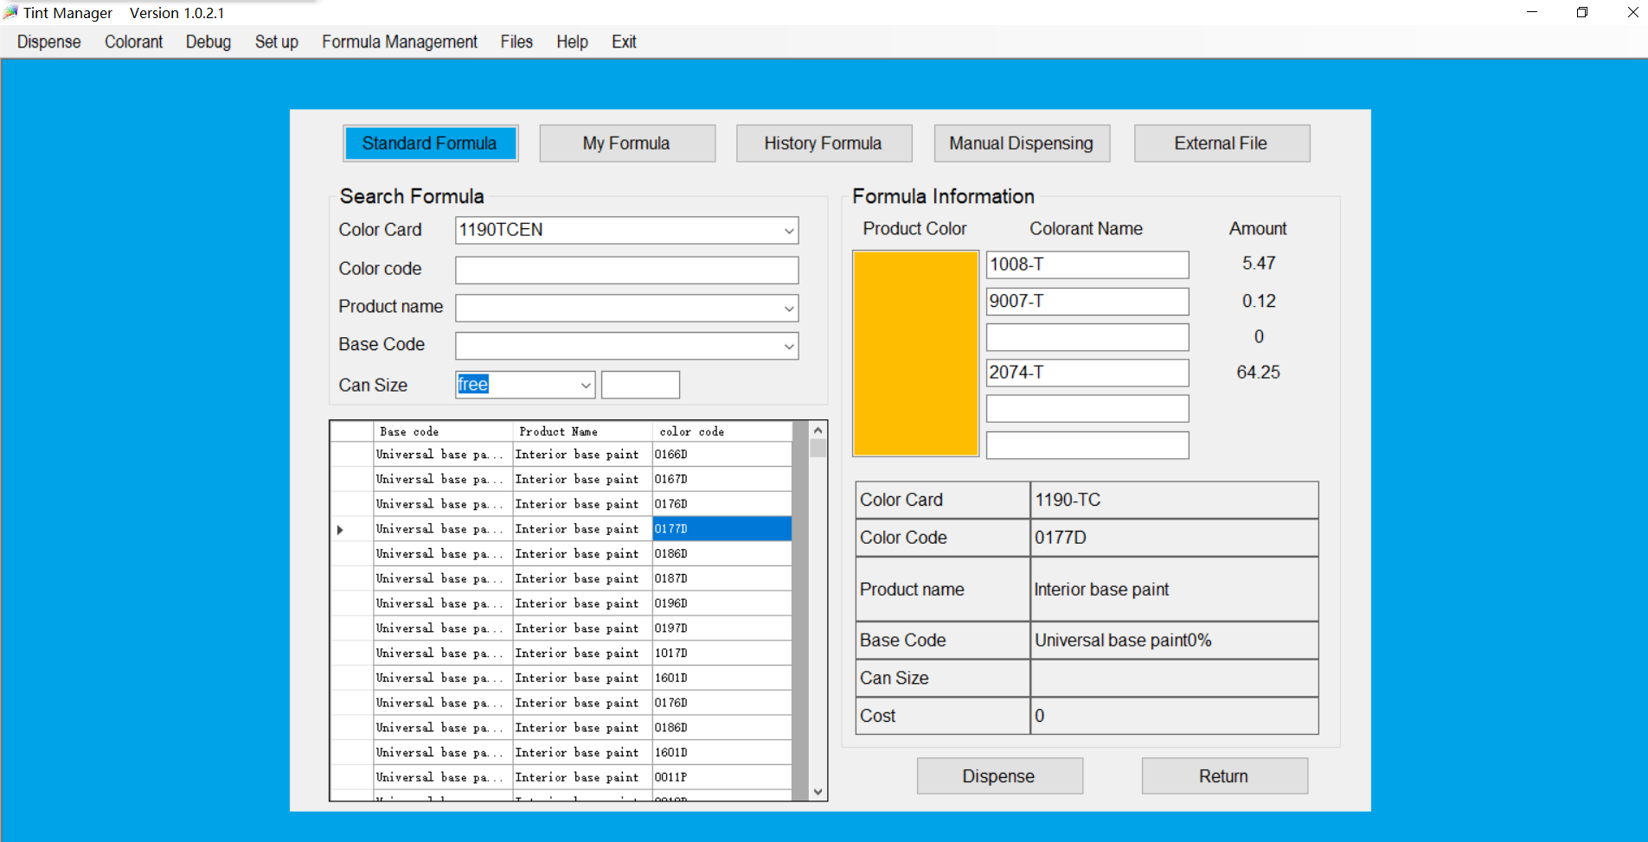Viewport: 1648px width, 842px height.
Task: Restore the Tint Manager window size
Action: coord(1581,12)
